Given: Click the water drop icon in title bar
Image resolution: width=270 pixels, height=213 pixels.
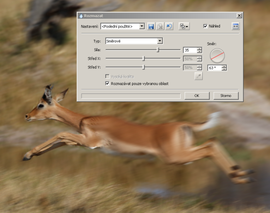Looking at the screenshot, I should [81, 16].
